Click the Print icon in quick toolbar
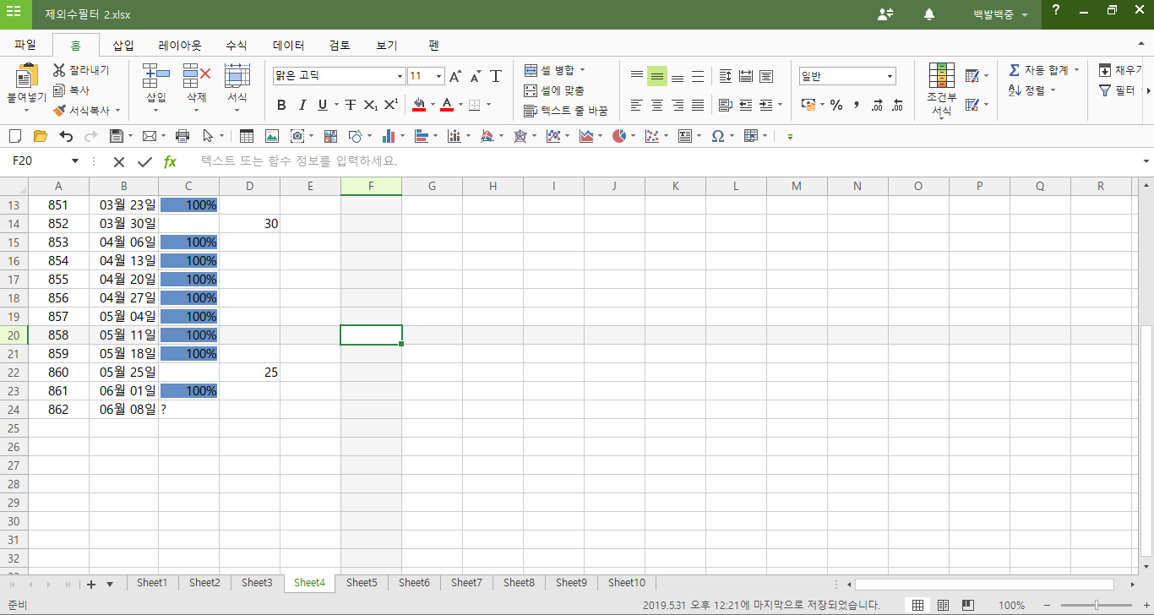 click(182, 136)
